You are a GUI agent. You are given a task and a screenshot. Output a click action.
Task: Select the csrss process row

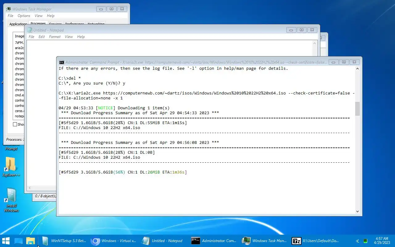click(19, 111)
